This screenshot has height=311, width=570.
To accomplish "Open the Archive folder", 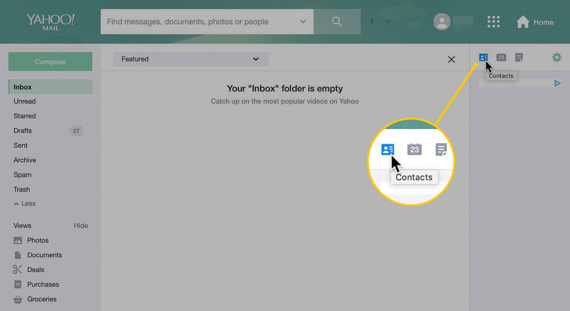I will coord(25,160).
